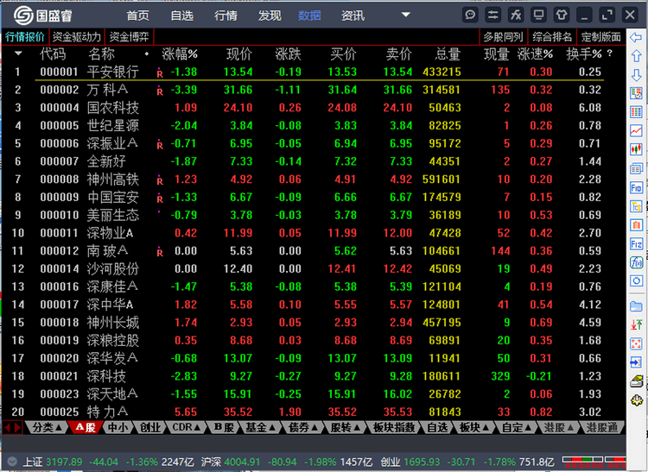This screenshot has width=648, height=472.
Task: Open the yellow gear sidebar icon
Action: coord(637,400)
